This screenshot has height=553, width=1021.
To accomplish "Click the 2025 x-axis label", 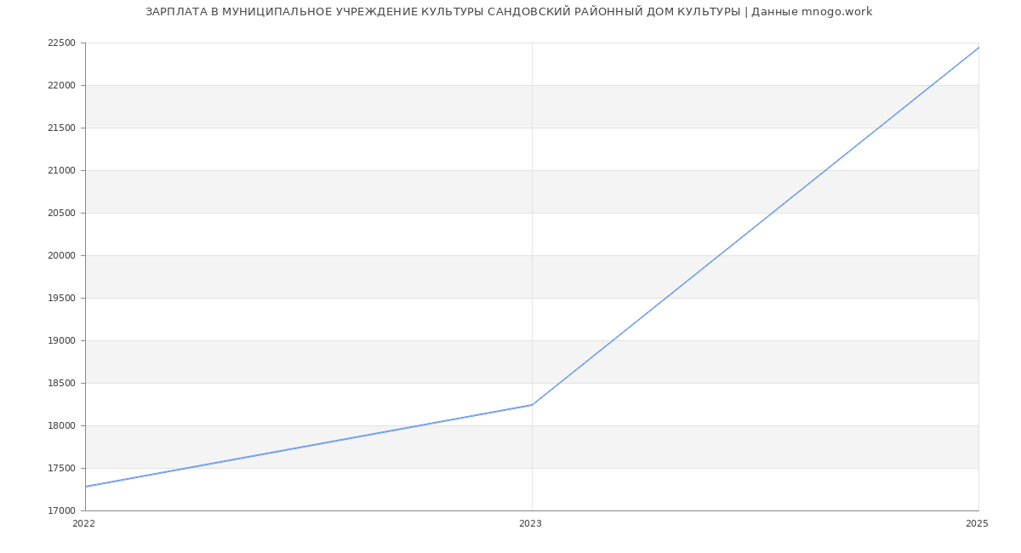I will (x=977, y=524).
